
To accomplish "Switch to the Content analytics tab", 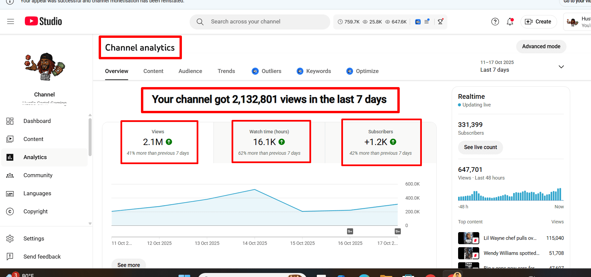I will (153, 71).
